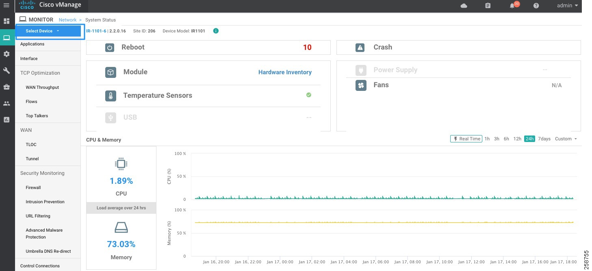Click the Power Supply plug icon
This screenshot has width=592, height=271.
click(361, 70)
